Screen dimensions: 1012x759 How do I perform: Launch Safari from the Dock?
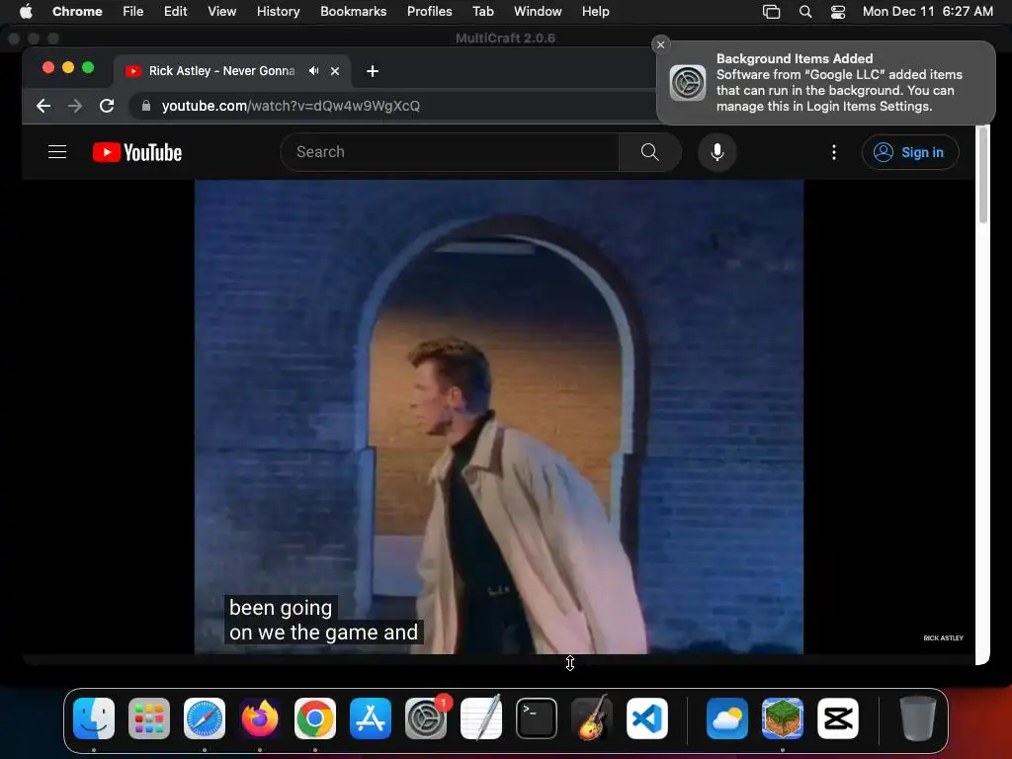(x=205, y=718)
